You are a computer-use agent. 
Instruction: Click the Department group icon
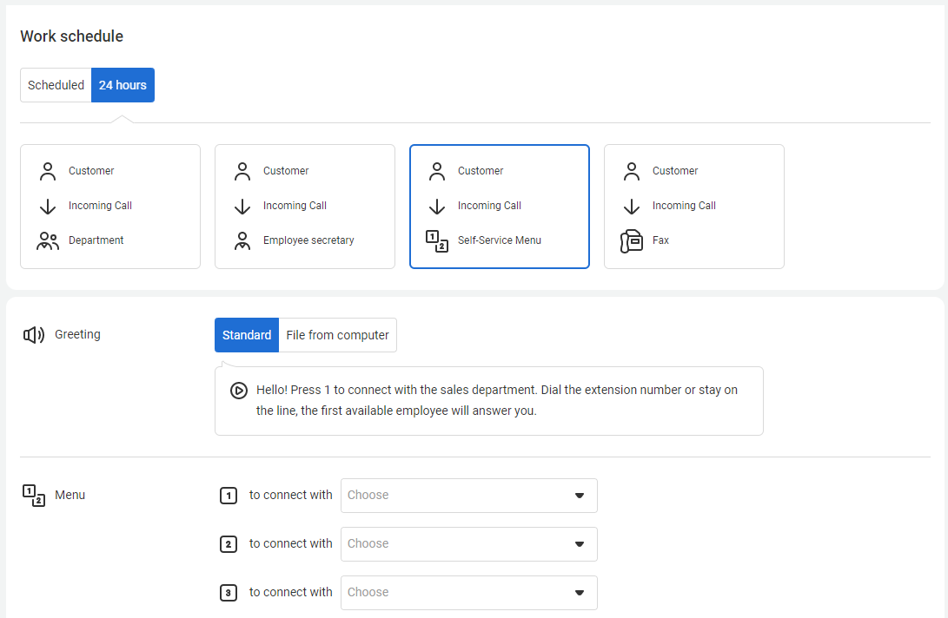click(48, 240)
